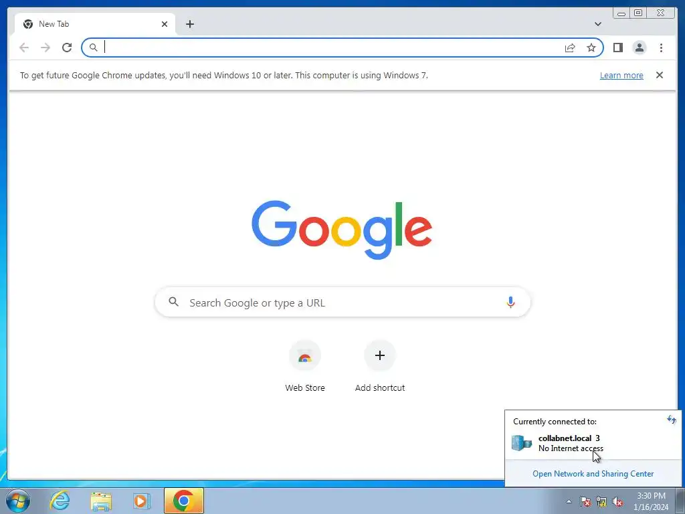Click the 'No Internet access' status text

pyautogui.click(x=571, y=448)
